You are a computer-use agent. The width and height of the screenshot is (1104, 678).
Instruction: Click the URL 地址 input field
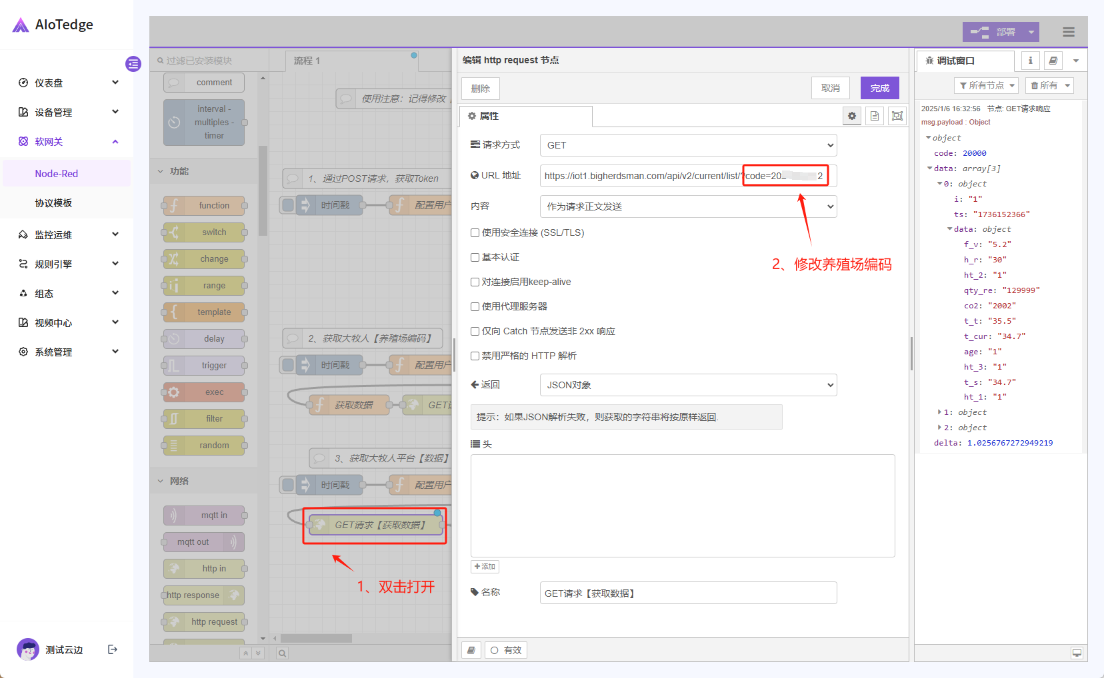pyautogui.click(x=640, y=176)
